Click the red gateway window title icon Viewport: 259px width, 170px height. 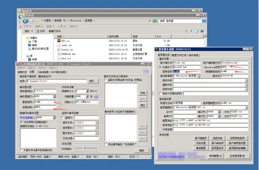[18, 64]
